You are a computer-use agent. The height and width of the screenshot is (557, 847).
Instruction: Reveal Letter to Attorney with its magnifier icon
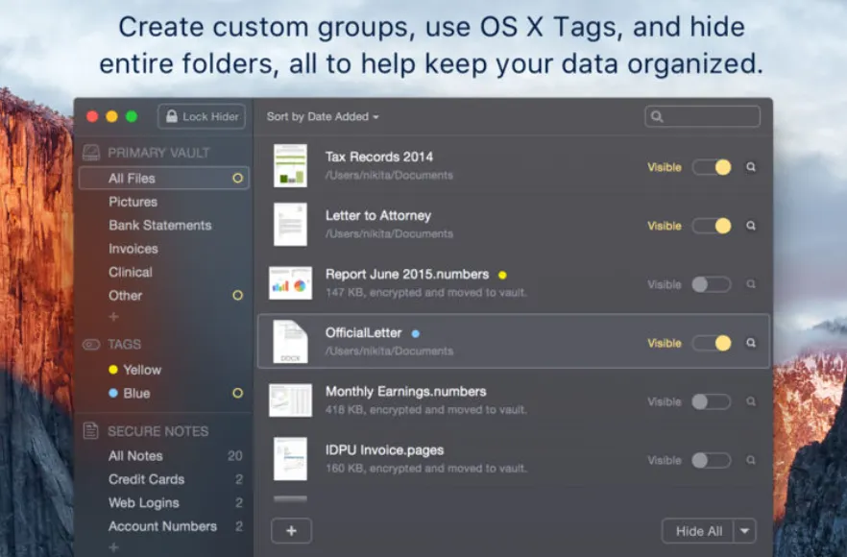click(x=750, y=226)
